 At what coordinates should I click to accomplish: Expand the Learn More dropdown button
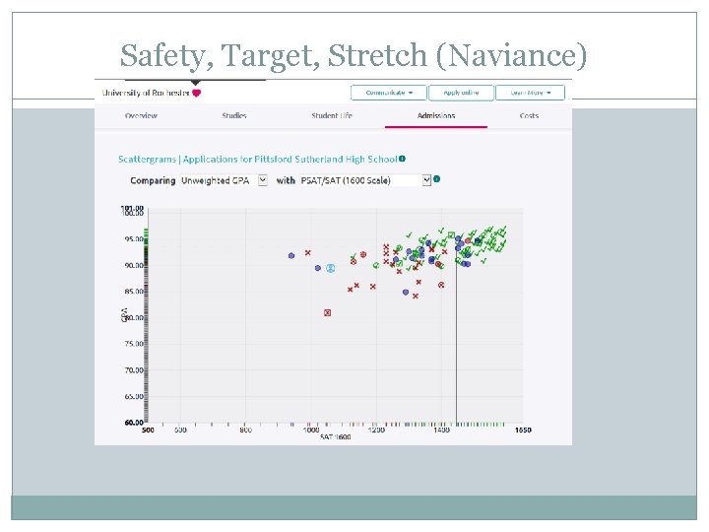pyautogui.click(x=530, y=93)
